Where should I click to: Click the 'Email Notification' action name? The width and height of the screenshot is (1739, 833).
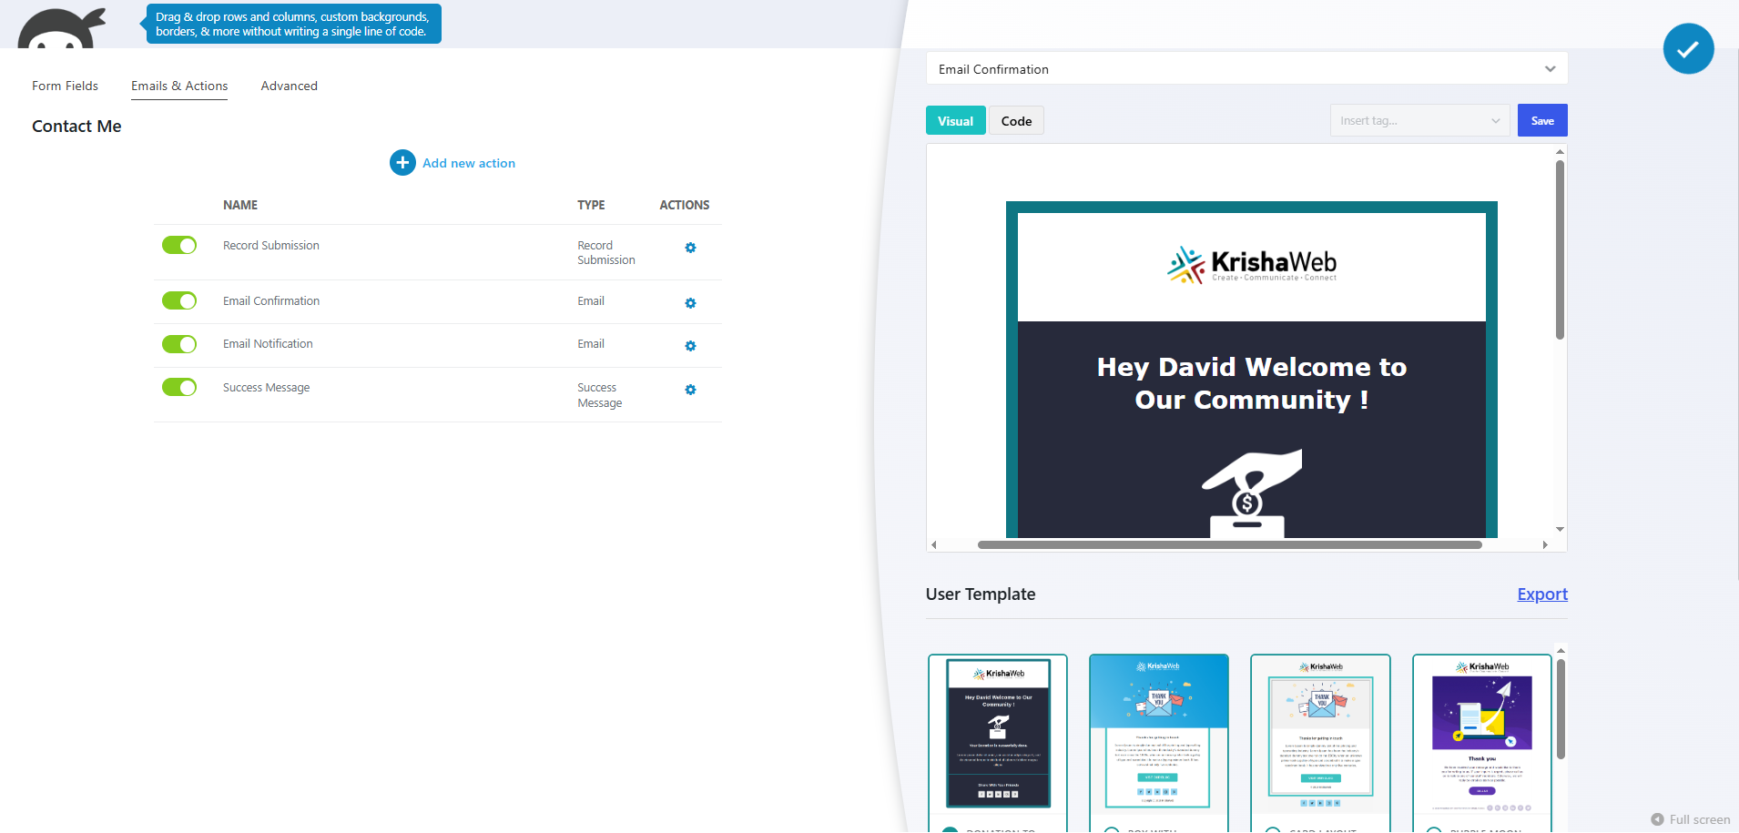[x=268, y=344]
